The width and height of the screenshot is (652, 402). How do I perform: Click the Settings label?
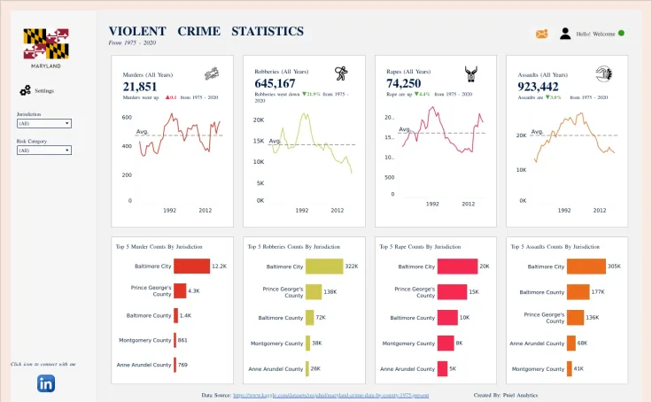click(44, 90)
